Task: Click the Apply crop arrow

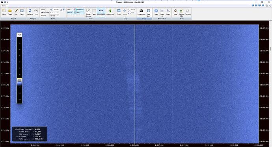Action: [x=125, y=12]
